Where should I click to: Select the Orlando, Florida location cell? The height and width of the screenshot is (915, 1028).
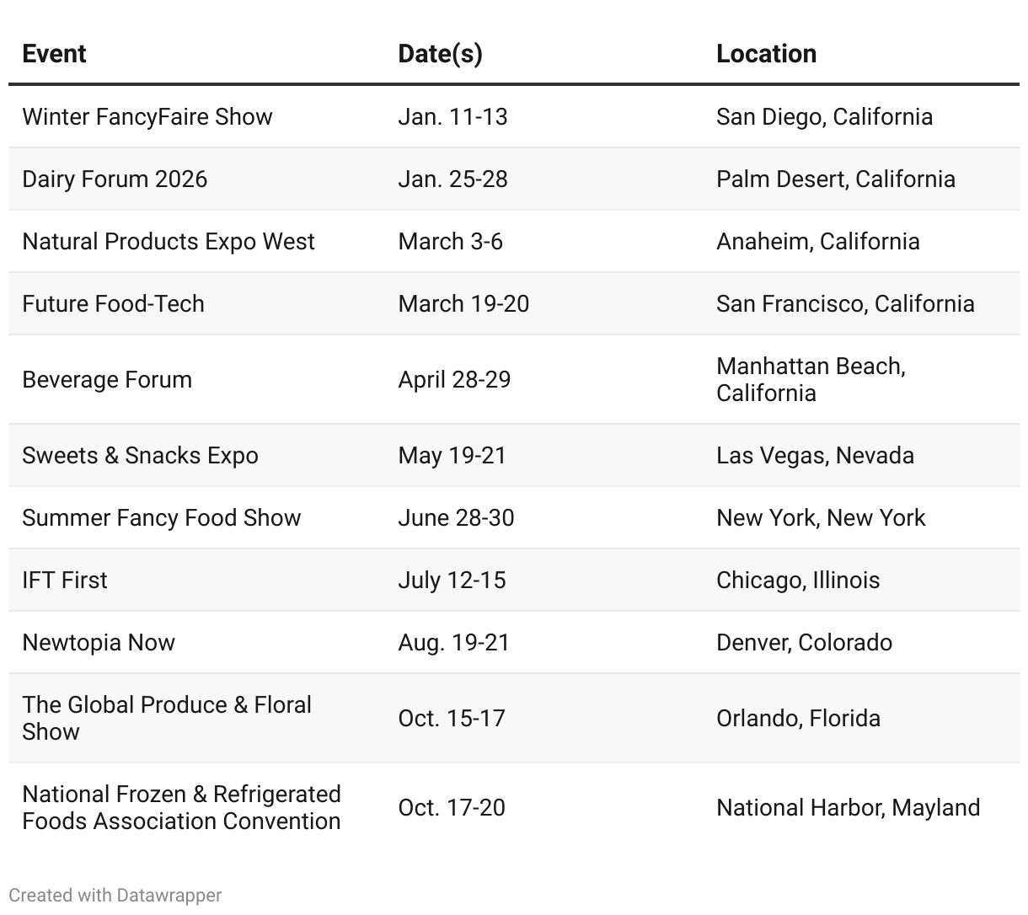point(798,718)
